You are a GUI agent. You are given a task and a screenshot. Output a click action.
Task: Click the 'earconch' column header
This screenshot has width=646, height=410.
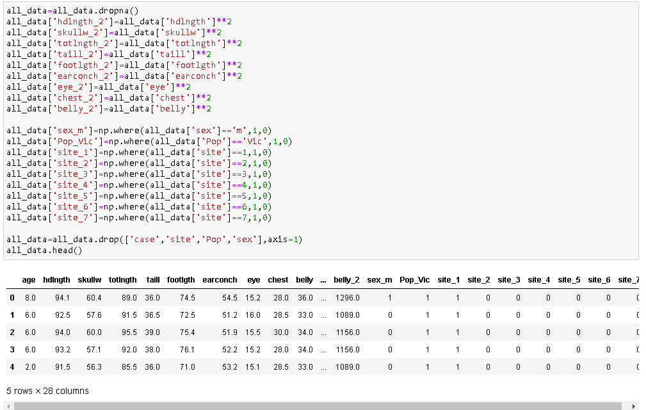[220, 280]
